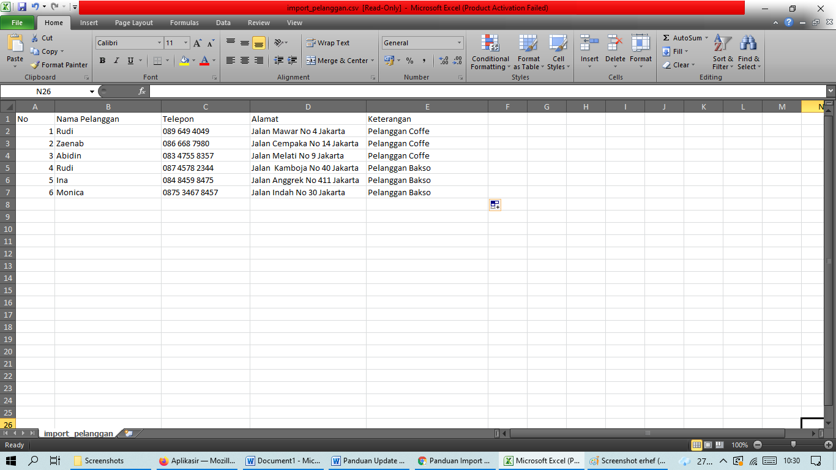Shrink font size with Shrink Font icon
This screenshot has height=470, width=836.
(211, 43)
